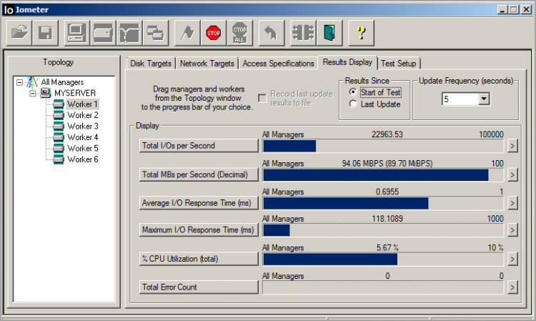
Task: Add a new disk worker icon
Action: click(x=103, y=33)
